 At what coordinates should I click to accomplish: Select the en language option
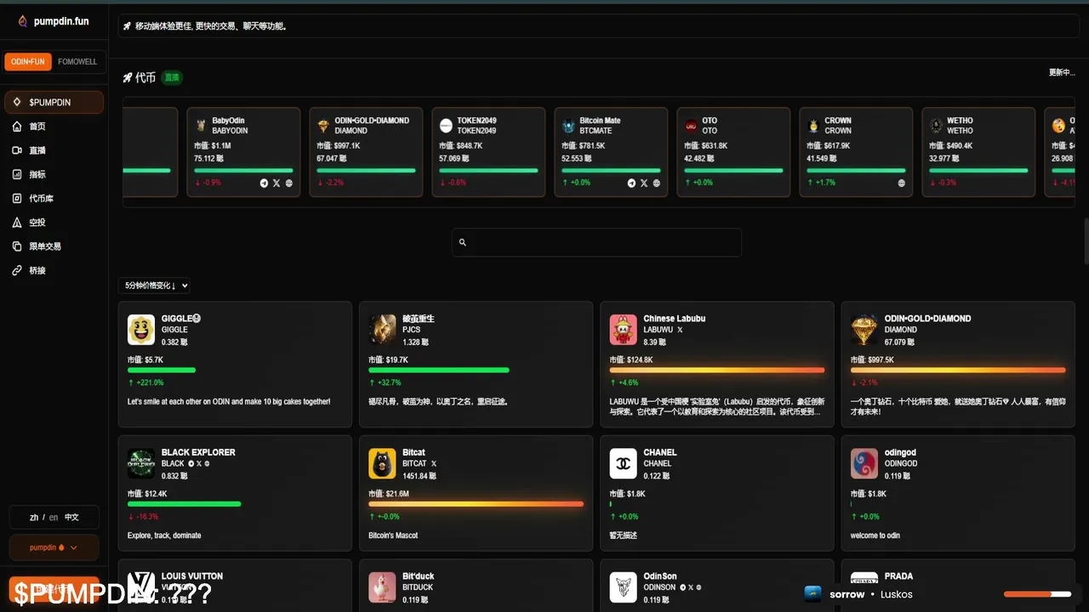coord(54,518)
